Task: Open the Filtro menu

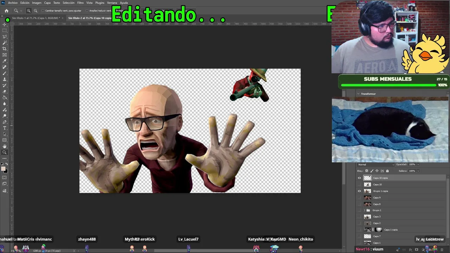Action: [81, 3]
